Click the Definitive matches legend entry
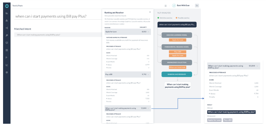 165,18
